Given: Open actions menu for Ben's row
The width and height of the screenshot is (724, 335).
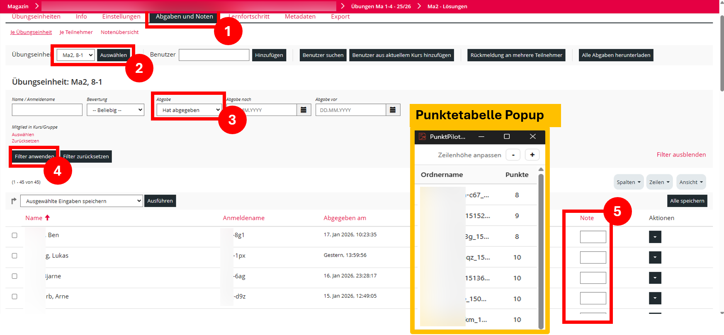Looking at the screenshot, I should pyautogui.click(x=655, y=237).
